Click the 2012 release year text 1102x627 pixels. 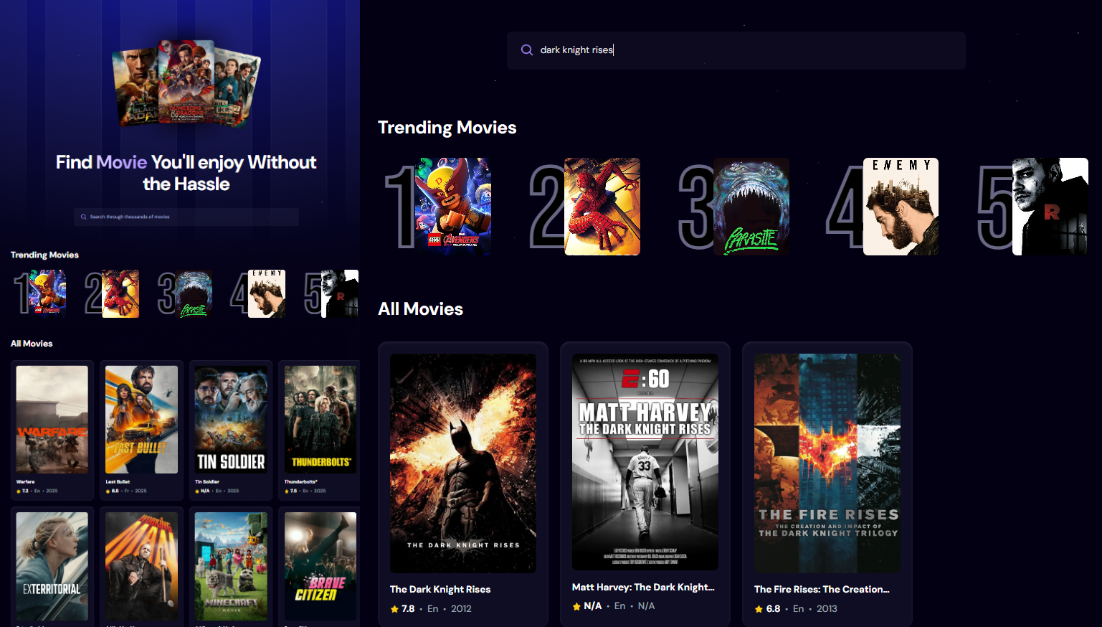(x=461, y=609)
